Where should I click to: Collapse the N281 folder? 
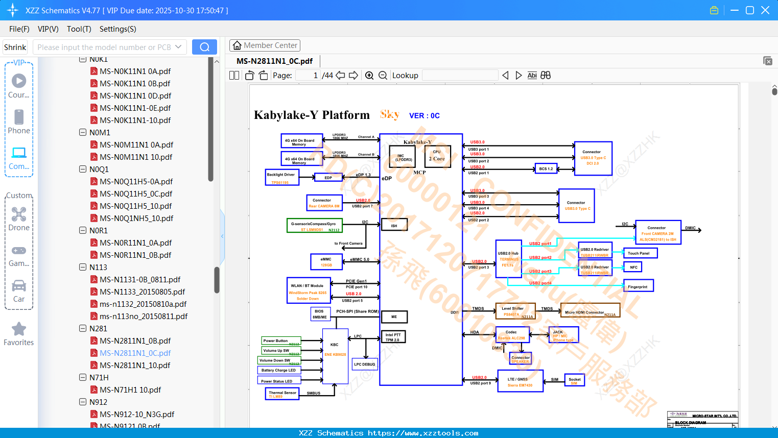83,328
